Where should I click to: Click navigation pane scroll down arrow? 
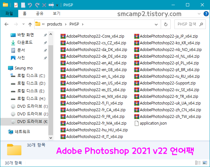pos(51,138)
